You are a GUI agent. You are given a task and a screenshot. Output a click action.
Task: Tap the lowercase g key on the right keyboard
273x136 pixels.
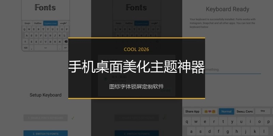coord(228,132)
